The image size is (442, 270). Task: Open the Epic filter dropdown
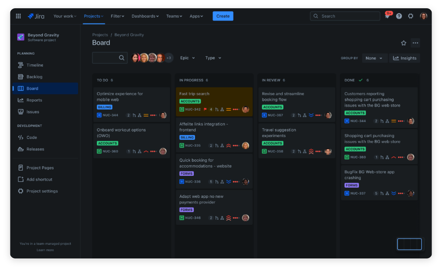pos(187,58)
